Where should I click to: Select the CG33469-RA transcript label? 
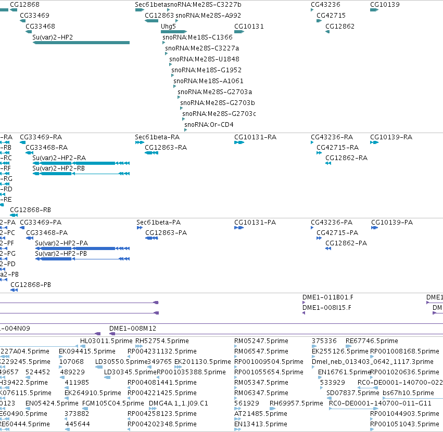click(x=41, y=137)
